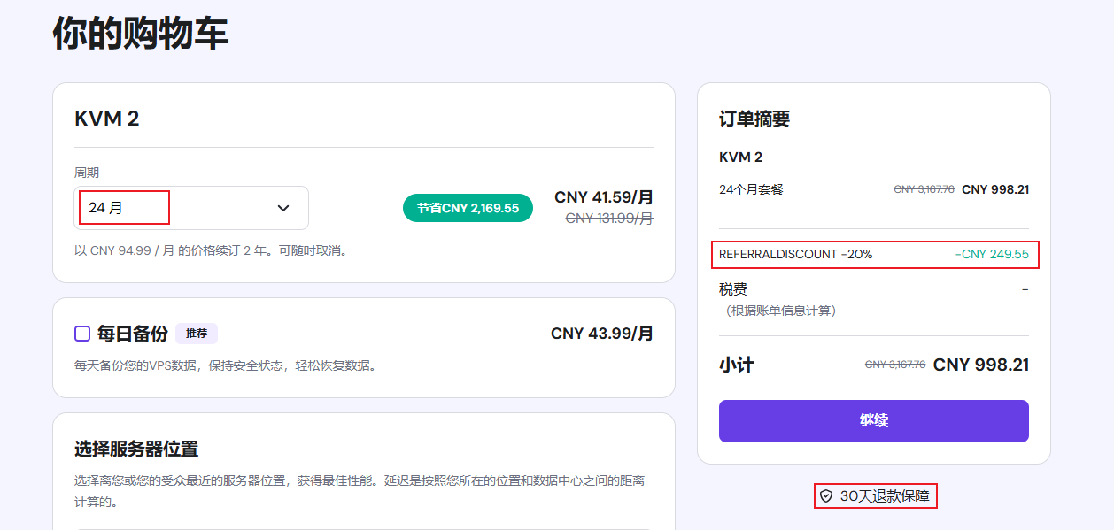This screenshot has width=1114, height=530.
Task: Click the crossed-out CNY 131.99/月 price
Action: (609, 218)
